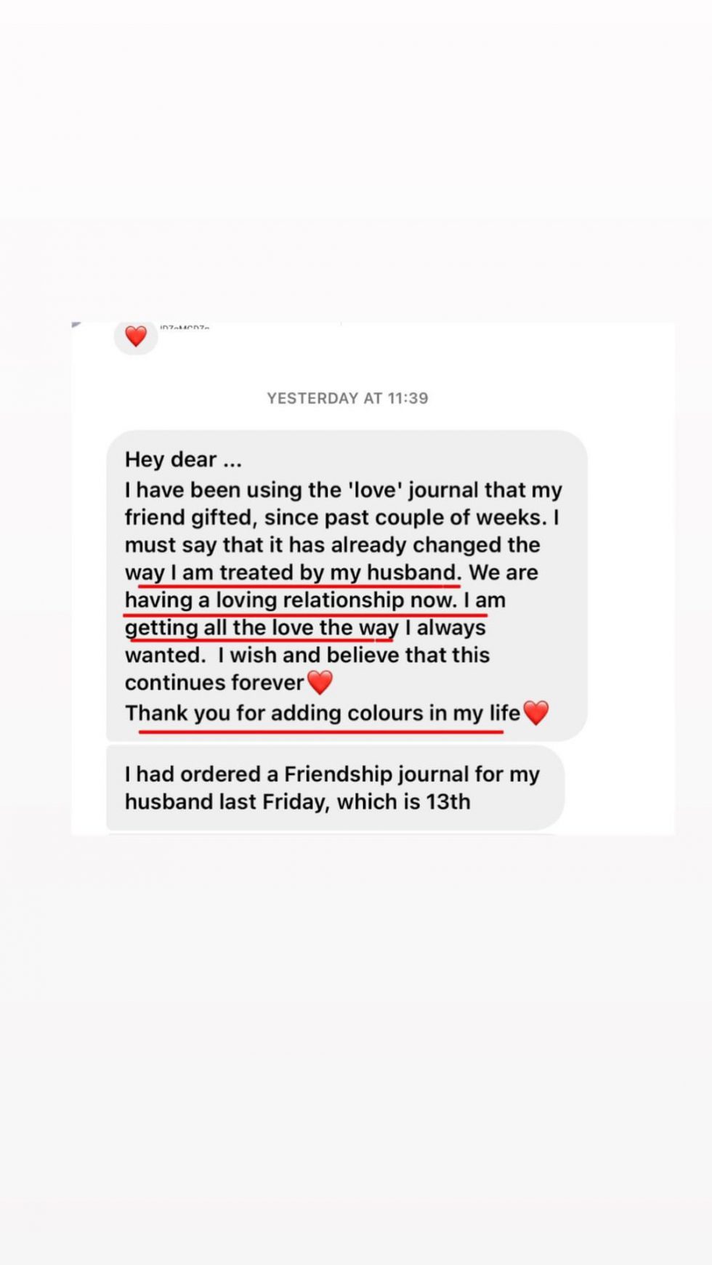Click underlined text "having a loving relationship now"

[x=291, y=600]
